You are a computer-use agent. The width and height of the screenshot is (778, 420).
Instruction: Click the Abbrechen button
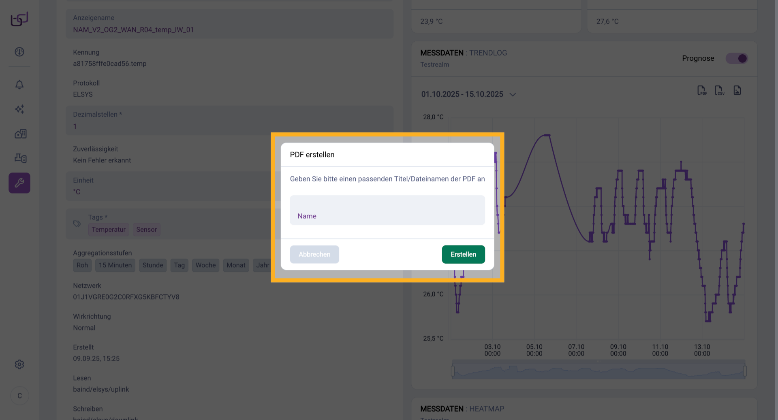(x=314, y=254)
